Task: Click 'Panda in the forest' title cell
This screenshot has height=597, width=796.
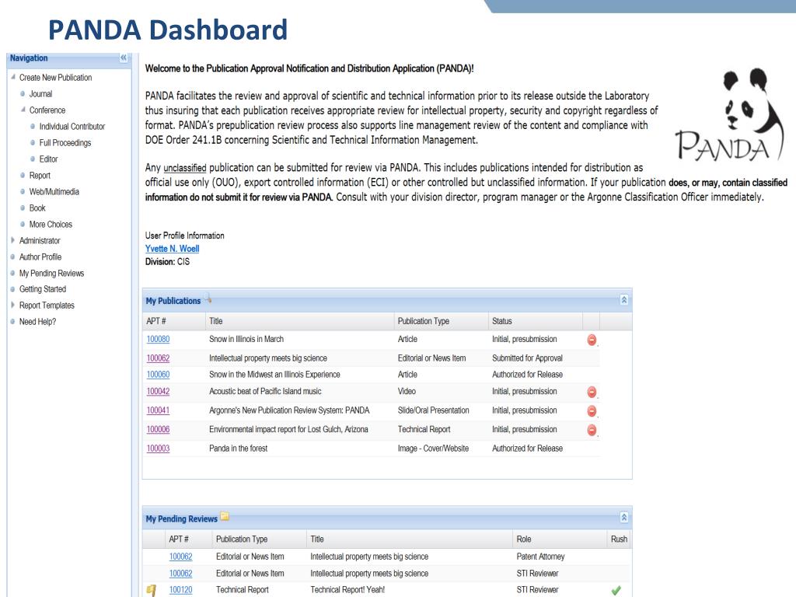Action: coord(238,449)
